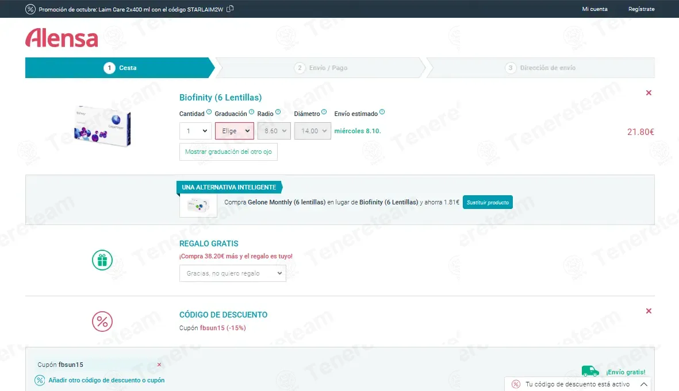679x391 pixels.
Task: Click the Alensa logo
Action: [x=62, y=38]
